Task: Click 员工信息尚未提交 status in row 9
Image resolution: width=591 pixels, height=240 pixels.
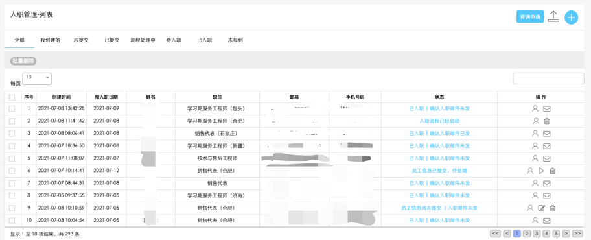Action: pos(421,208)
